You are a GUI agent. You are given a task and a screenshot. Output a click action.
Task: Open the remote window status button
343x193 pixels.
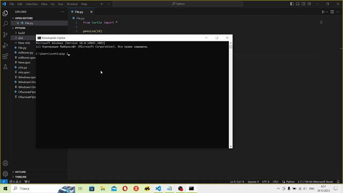point(4,182)
